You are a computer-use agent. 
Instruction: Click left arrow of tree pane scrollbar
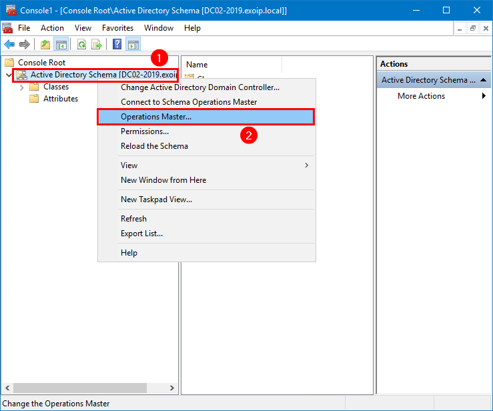pyautogui.click(x=7, y=388)
